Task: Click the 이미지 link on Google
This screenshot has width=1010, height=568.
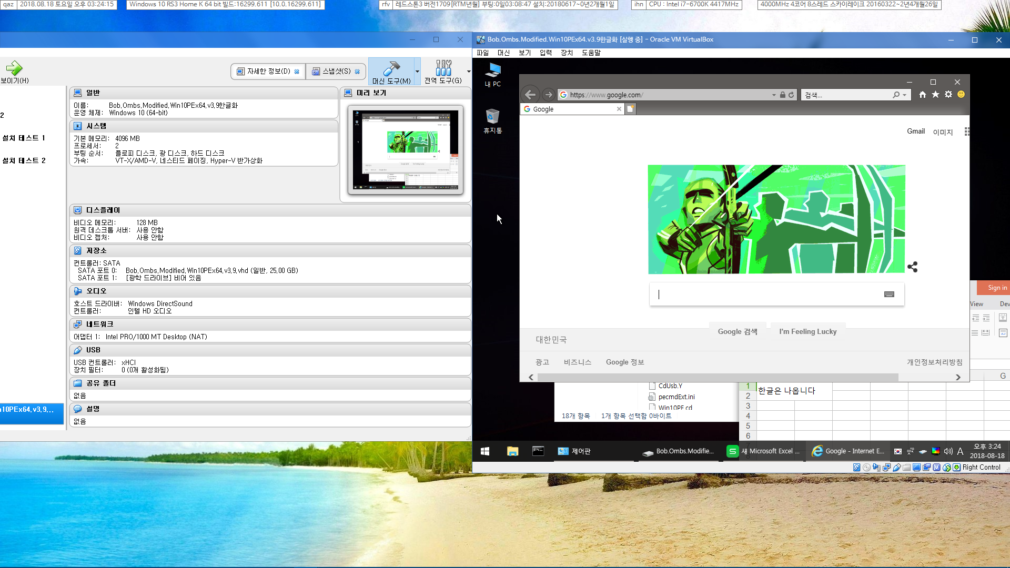Action: [943, 132]
